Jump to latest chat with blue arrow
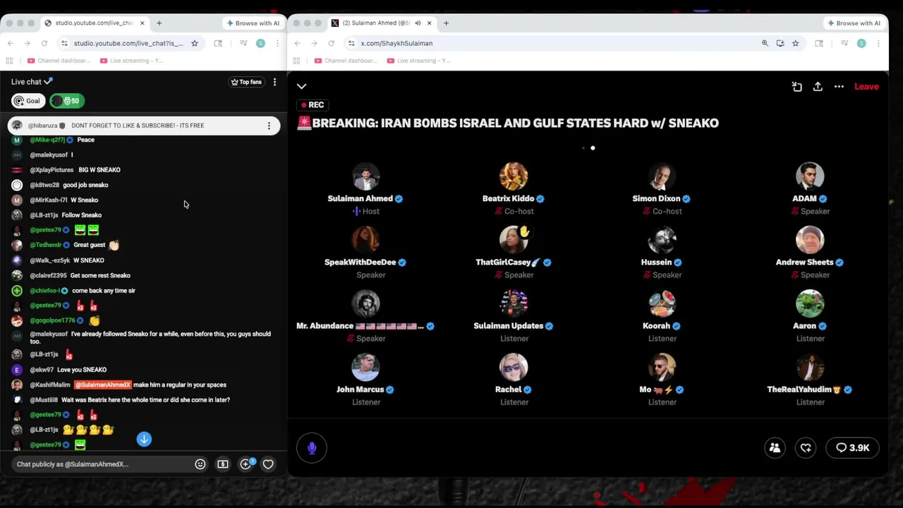The width and height of the screenshot is (903, 508). click(x=144, y=440)
